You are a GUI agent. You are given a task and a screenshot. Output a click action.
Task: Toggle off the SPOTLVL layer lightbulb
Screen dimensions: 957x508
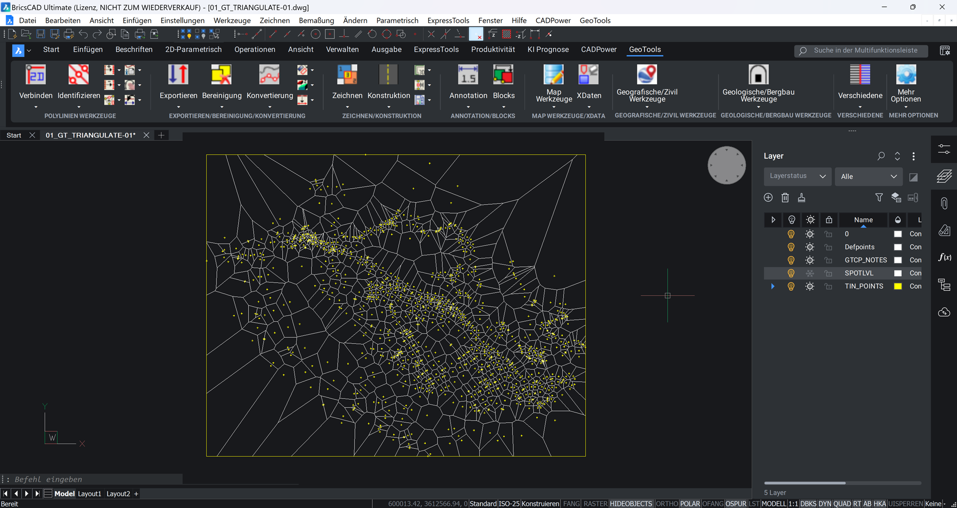tap(791, 273)
